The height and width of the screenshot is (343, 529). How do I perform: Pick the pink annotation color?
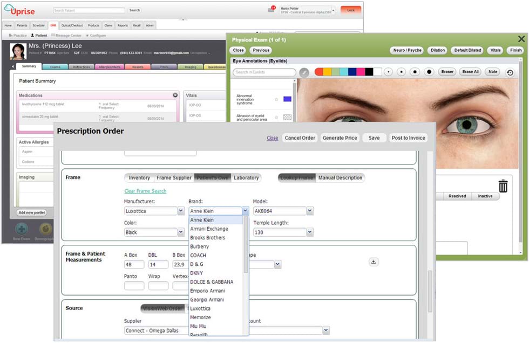tap(361, 72)
